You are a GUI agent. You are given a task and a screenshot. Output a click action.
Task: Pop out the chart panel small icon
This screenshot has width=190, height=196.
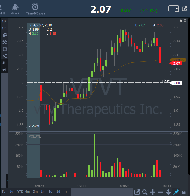click(181, 20)
